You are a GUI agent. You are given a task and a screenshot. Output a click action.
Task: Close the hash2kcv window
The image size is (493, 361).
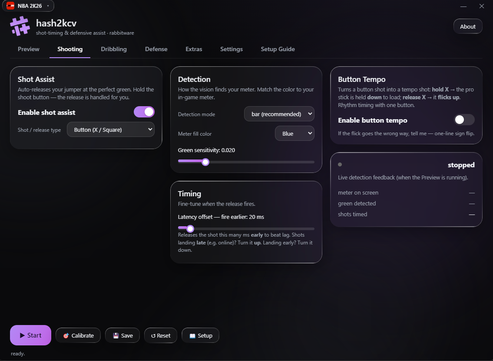pyautogui.click(x=482, y=6)
